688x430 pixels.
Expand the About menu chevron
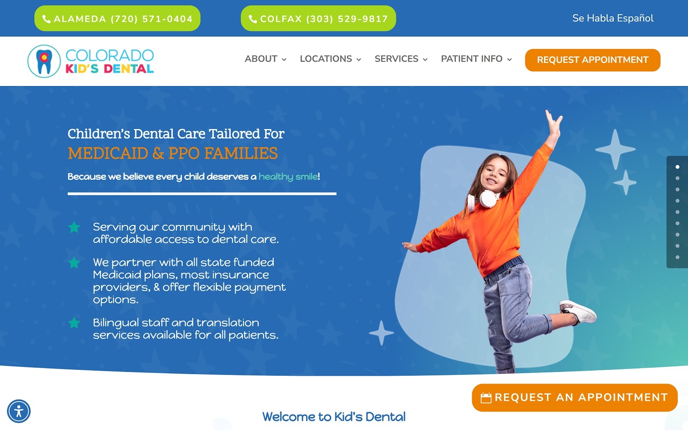click(284, 59)
